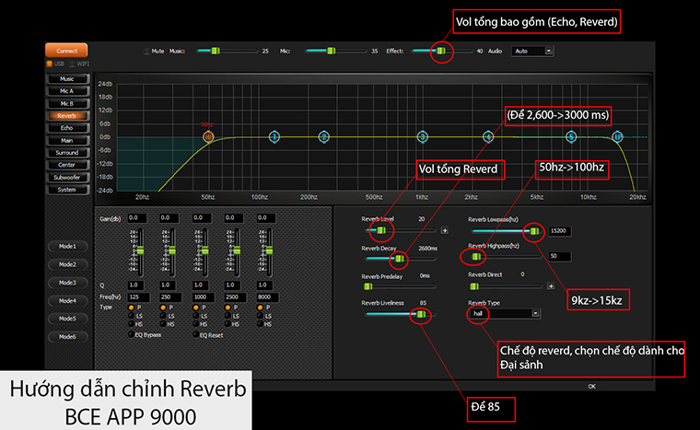Click the 1000 Hz band gain fader
This screenshot has height=430, width=700.
(204, 250)
